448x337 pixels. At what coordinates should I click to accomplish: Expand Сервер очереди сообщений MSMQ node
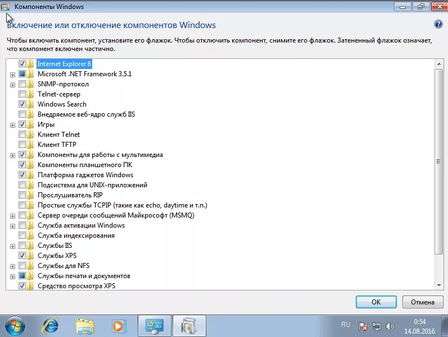(12, 216)
